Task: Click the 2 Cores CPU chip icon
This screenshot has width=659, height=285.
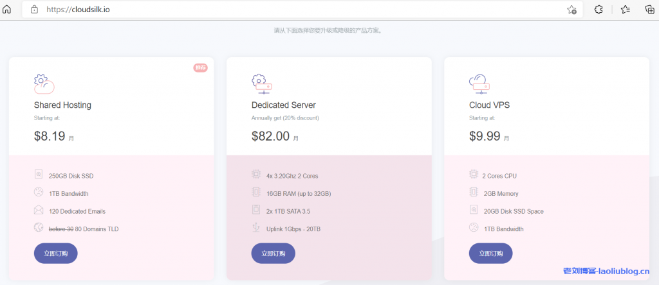Action: coord(474,175)
